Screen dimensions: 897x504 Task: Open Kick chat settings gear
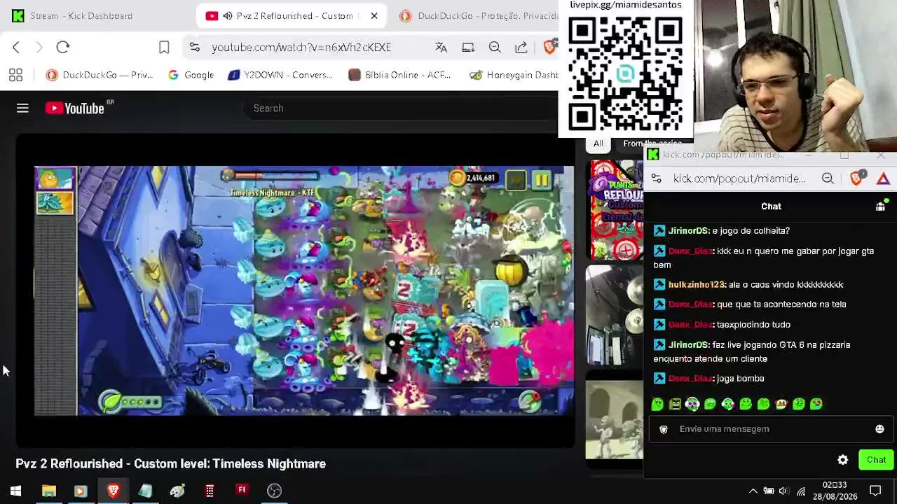click(842, 460)
